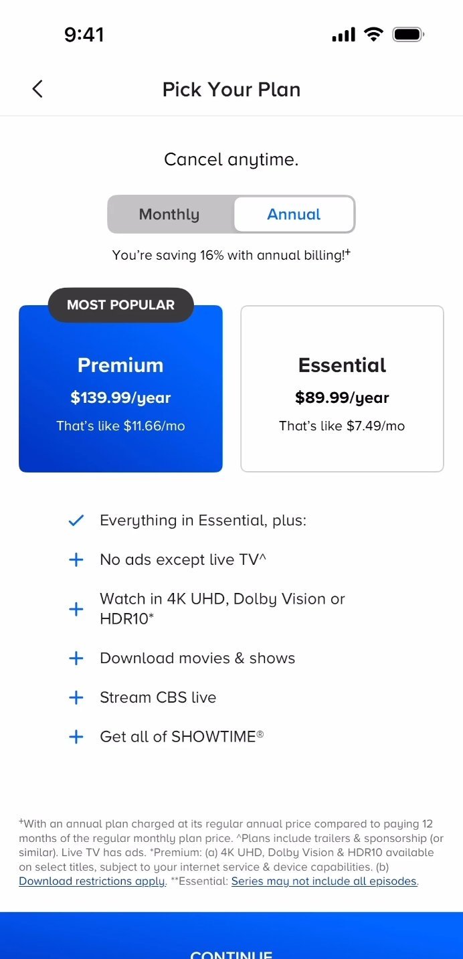Tap the MOST POPULAR badge
The width and height of the screenshot is (463, 959).
point(120,305)
